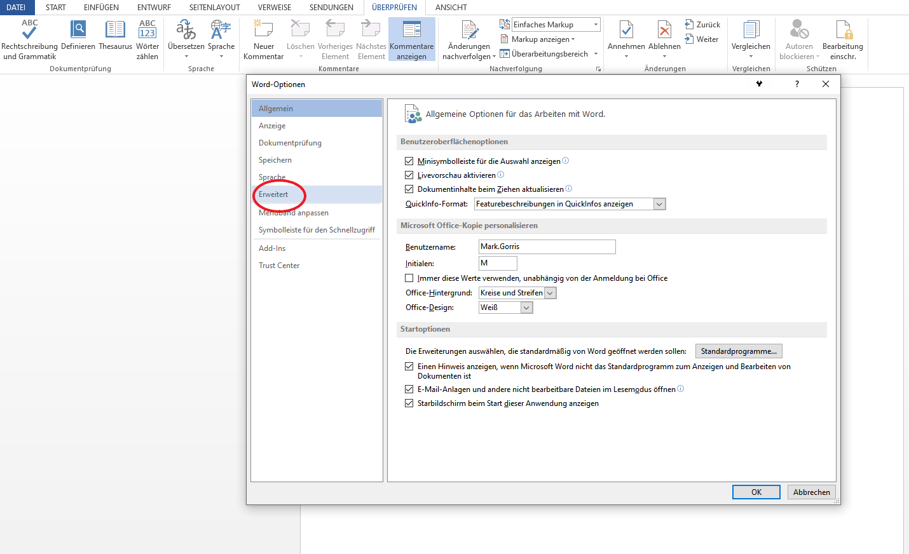
Task: Toggle Standardprogramm-Hinweis anzeigen checkbox
Action: (409, 367)
